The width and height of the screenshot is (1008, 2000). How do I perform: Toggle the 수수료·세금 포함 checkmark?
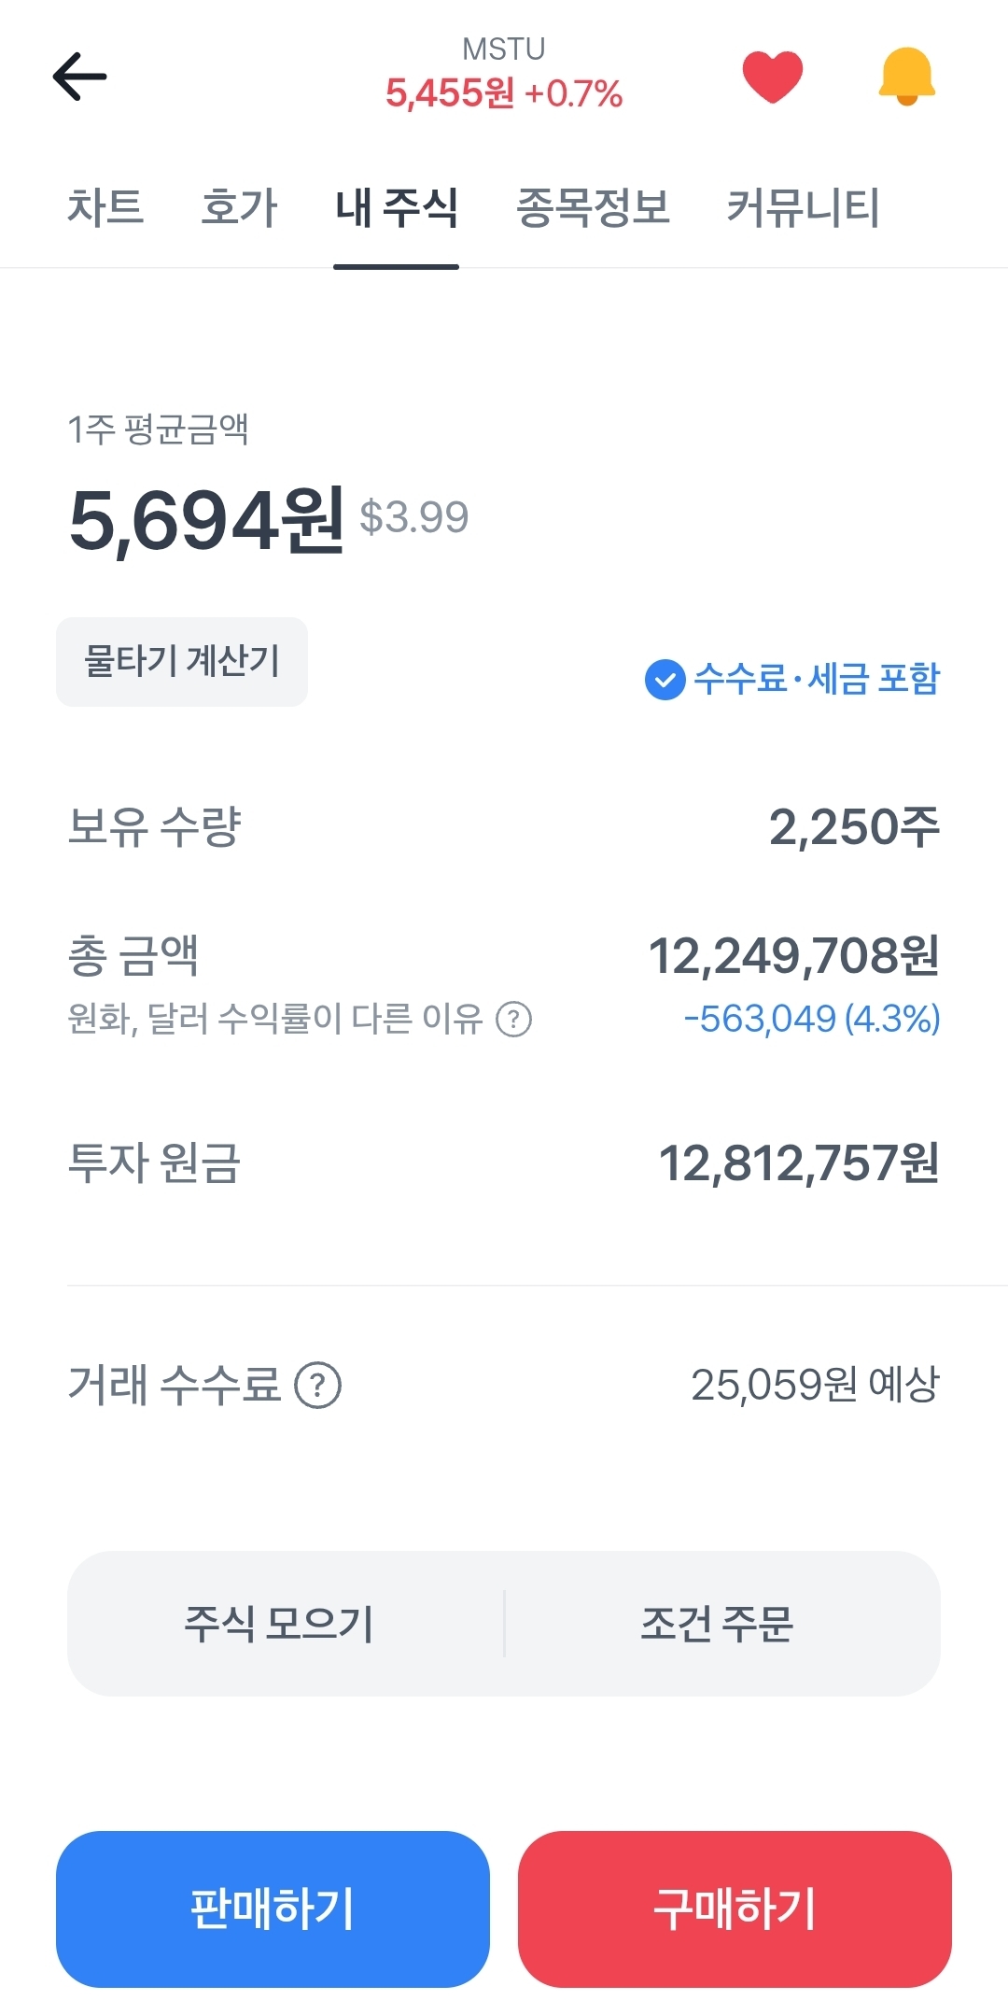(x=665, y=680)
